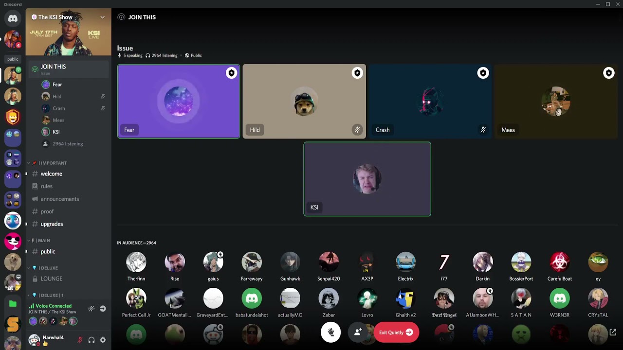Focus Crash's speaker tile
This screenshot has width=623, height=350.
point(430,101)
